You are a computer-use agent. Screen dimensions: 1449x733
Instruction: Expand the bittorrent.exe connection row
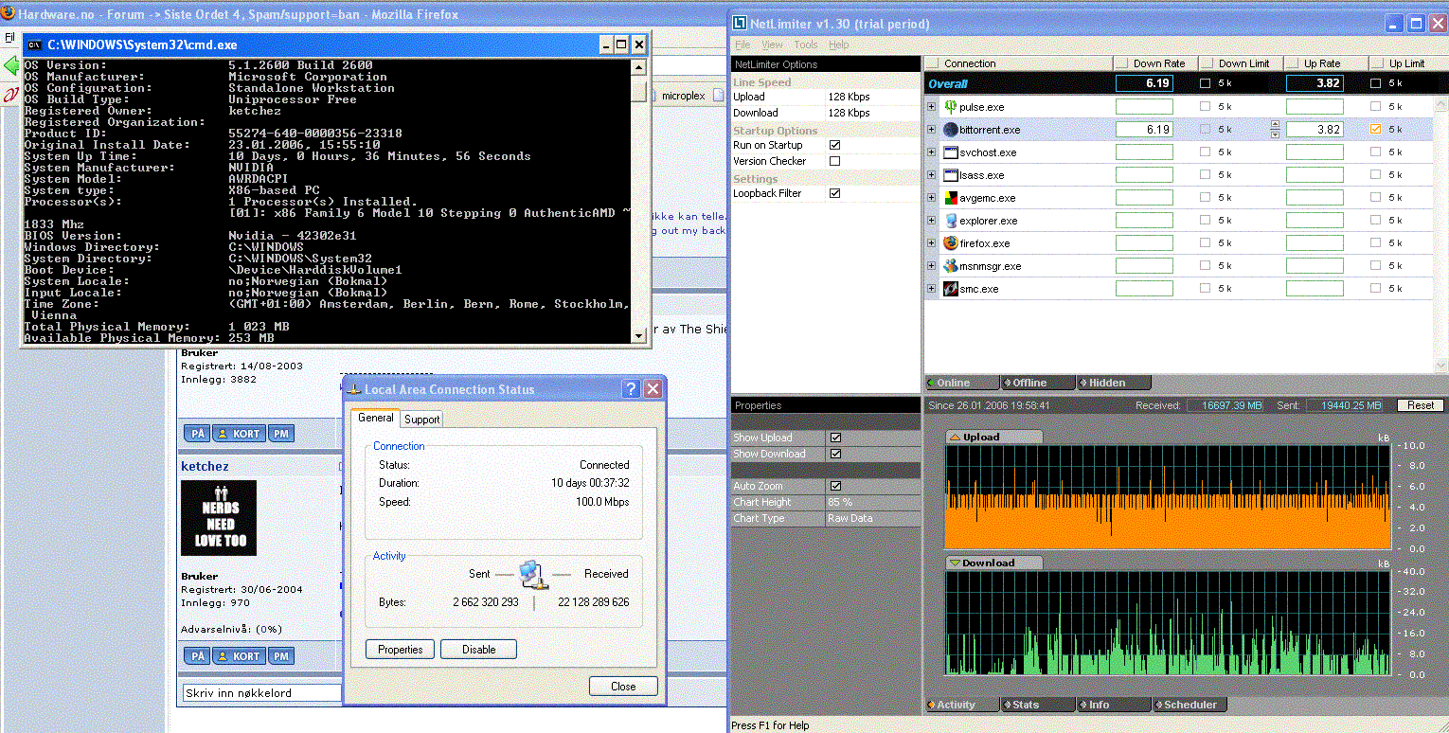(x=932, y=130)
